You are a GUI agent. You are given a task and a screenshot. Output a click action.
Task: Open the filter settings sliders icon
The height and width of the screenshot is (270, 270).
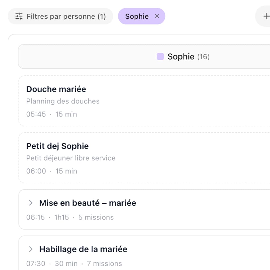click(x=19, y=16)
